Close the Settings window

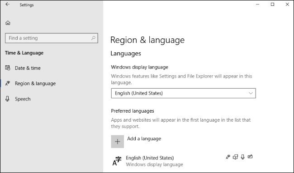[x=287, y=5]
